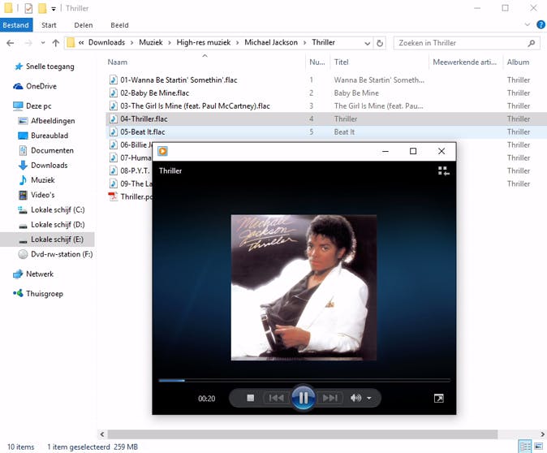Click the playback seek bar
The width and height of the screenshot is (547, 453).
tap(304, 379)
